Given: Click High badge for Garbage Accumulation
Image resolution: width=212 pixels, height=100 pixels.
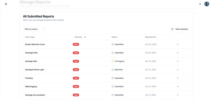Looking at the screenshot, I should coord(76,95).
